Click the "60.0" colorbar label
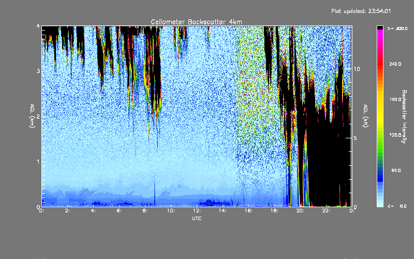 [x=396, y=170]
